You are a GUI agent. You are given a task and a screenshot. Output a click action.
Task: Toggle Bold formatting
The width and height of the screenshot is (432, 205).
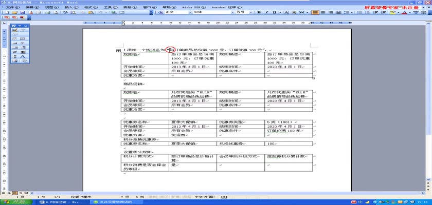[x=259, y=12]
